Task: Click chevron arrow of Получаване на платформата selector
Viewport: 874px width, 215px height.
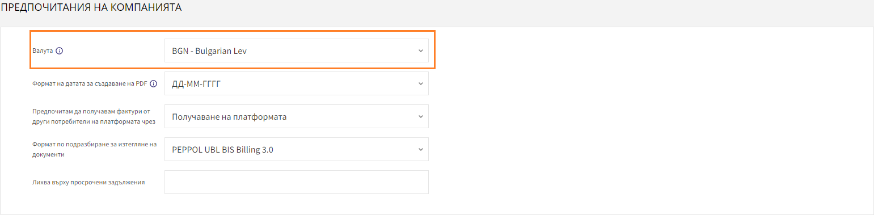Action: click(420, 116)
